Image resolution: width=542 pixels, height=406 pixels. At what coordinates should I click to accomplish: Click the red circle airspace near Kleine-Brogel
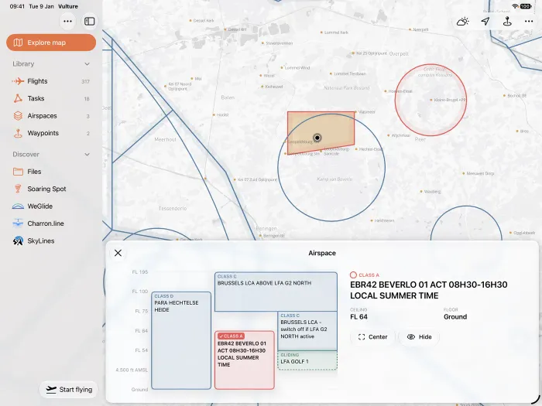[x=431, y=100]
